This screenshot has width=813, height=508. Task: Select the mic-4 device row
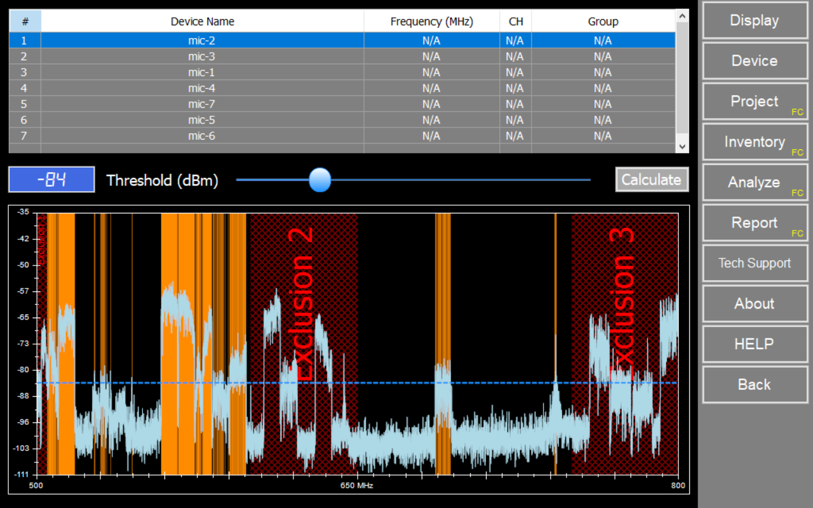pos(342,88)
